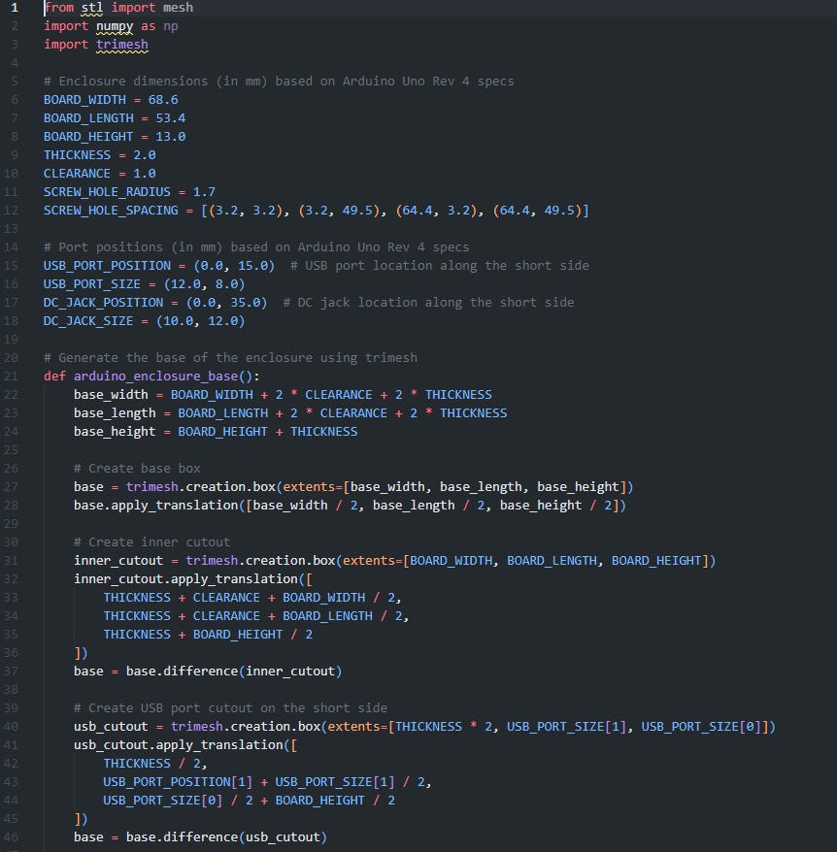This screenshot has height=852, width=837.
Task: Click 'extents=' on line 27
Action: click(313, 487)
